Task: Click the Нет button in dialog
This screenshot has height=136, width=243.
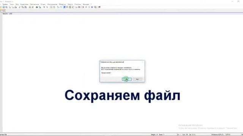Action: [x=137, y=79]
